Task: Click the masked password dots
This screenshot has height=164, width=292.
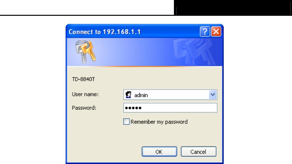Action: point(133,108)
